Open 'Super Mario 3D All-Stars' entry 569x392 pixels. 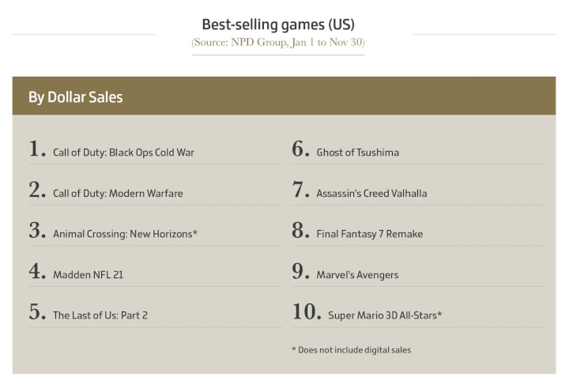[x=385, y=315]
